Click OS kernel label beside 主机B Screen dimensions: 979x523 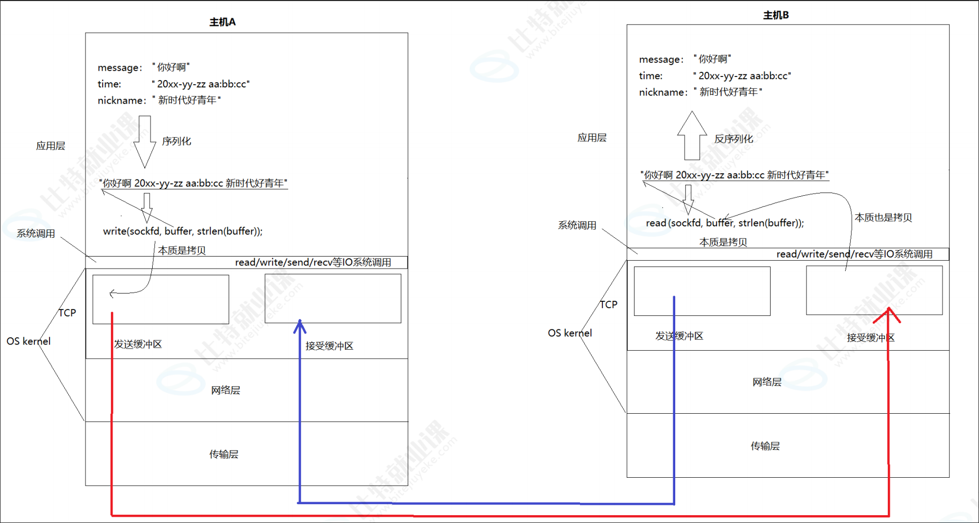point(570,333)
